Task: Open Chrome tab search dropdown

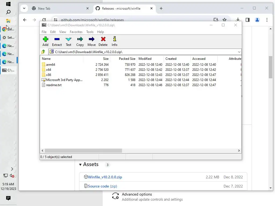Action: (x=24, y=8)
